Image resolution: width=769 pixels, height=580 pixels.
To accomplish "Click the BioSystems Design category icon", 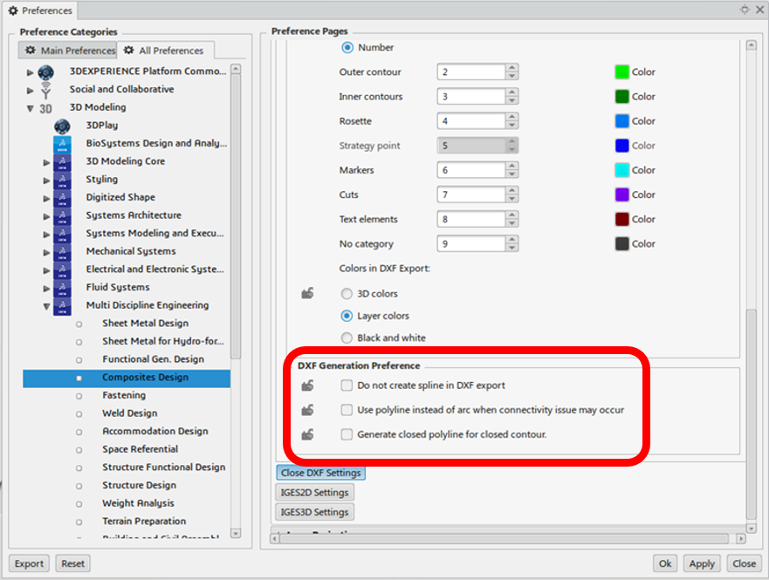I will pos(62,144).
